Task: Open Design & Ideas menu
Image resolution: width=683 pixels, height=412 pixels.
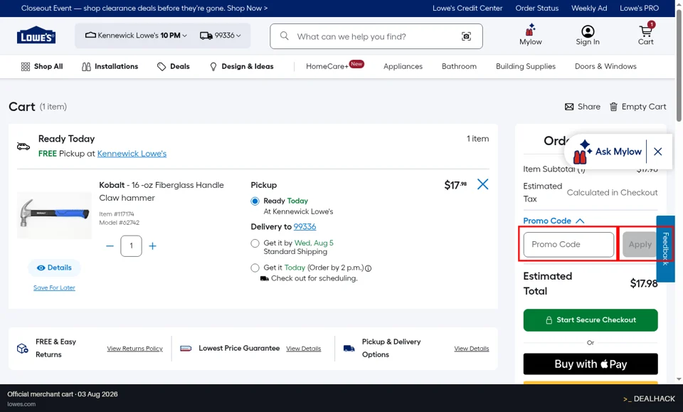Action: point(241,67)
